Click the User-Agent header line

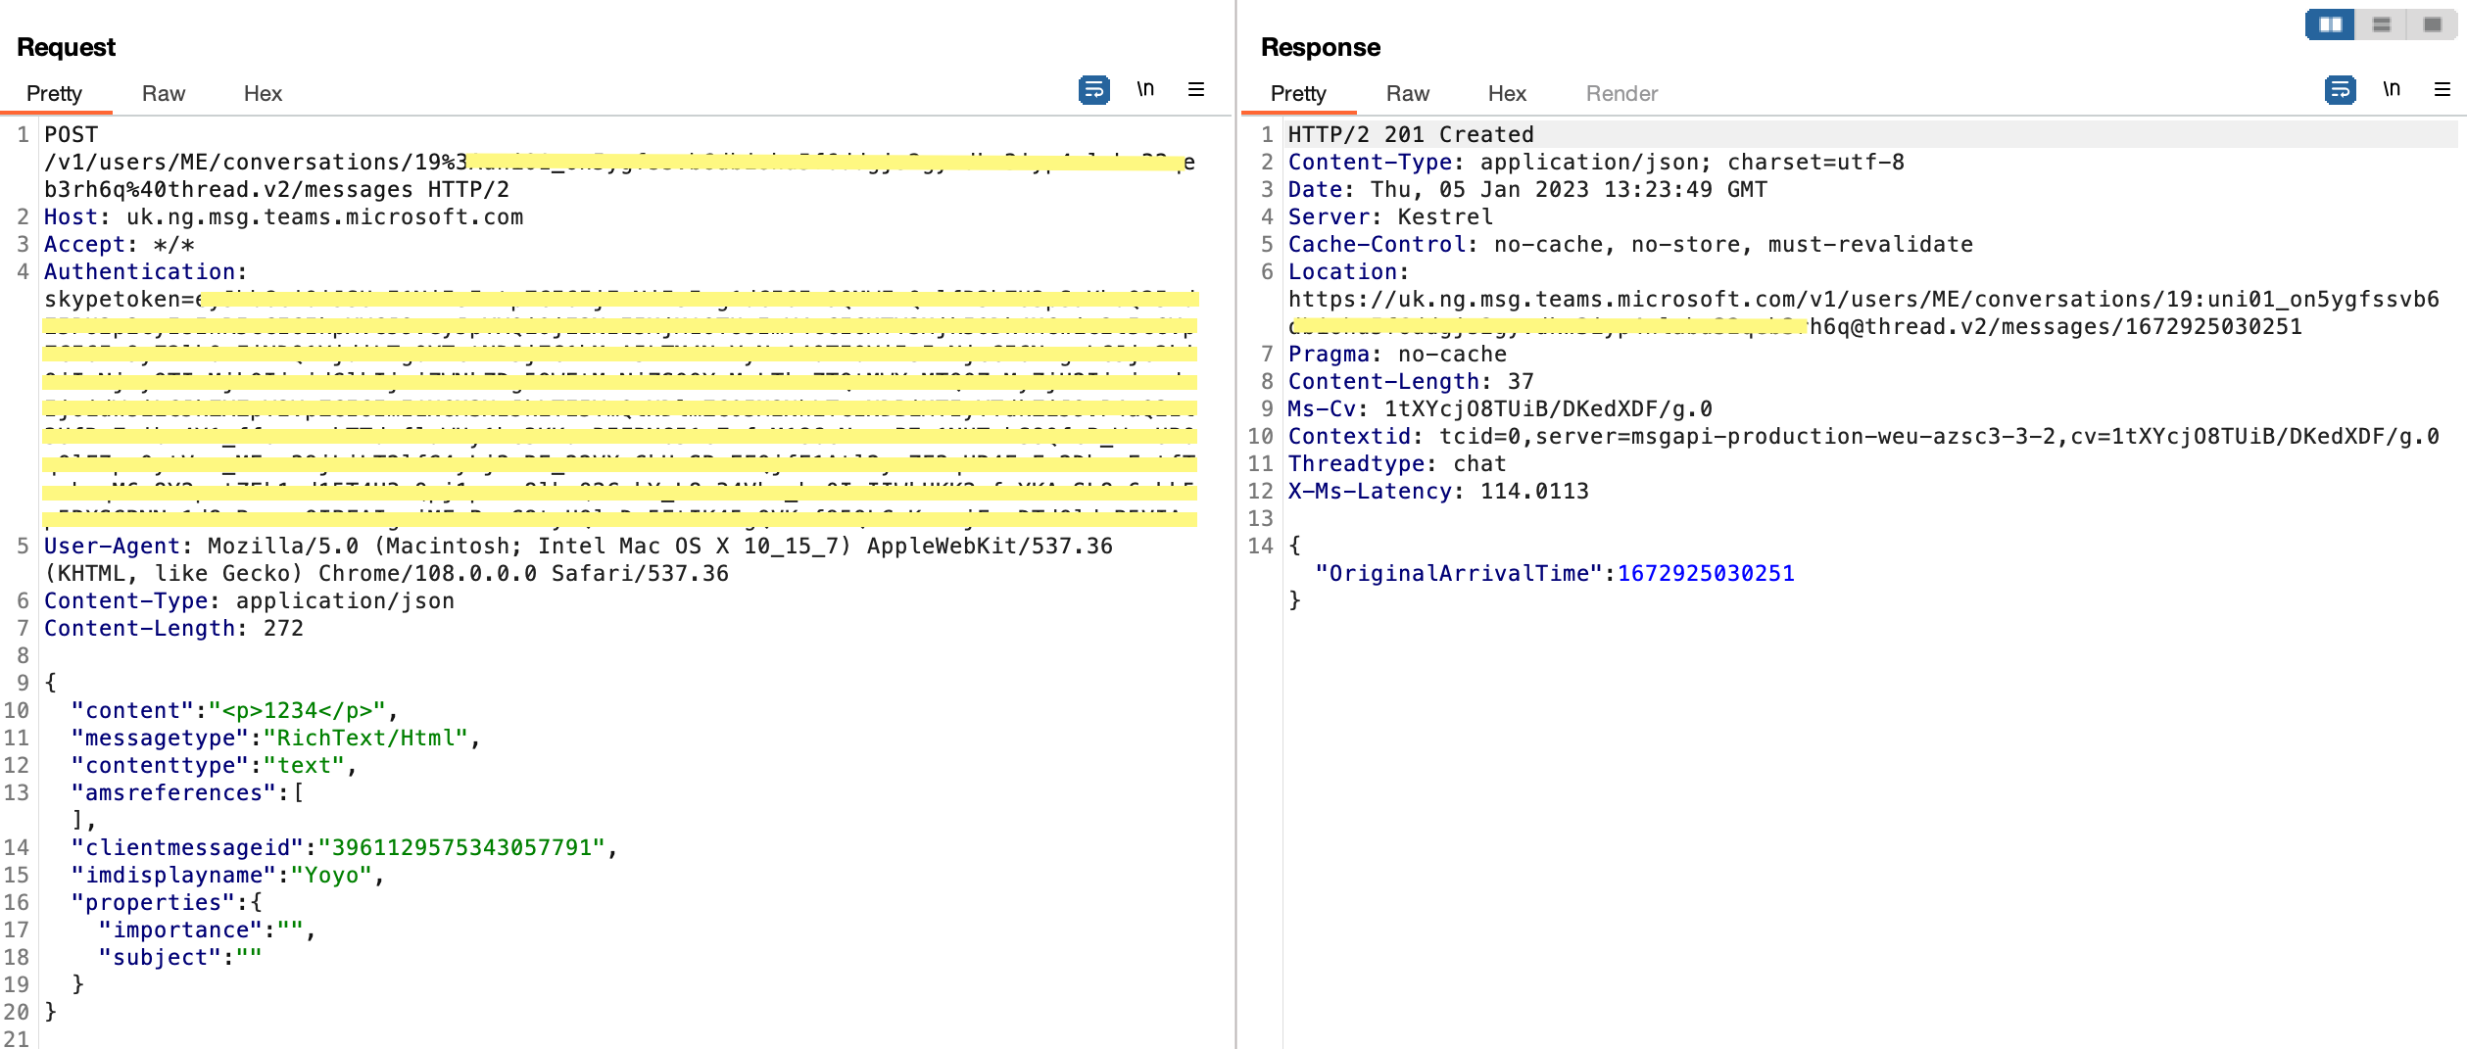[578, 560]
